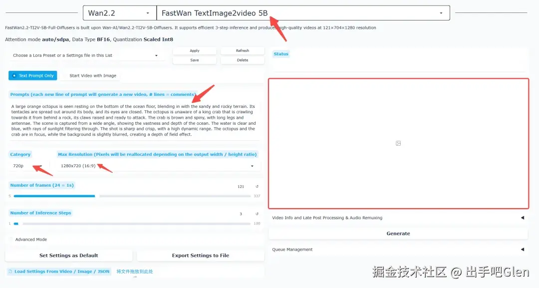The image size is (539, 288).
Task: Reset the Number of frames value
Action: 257,187
